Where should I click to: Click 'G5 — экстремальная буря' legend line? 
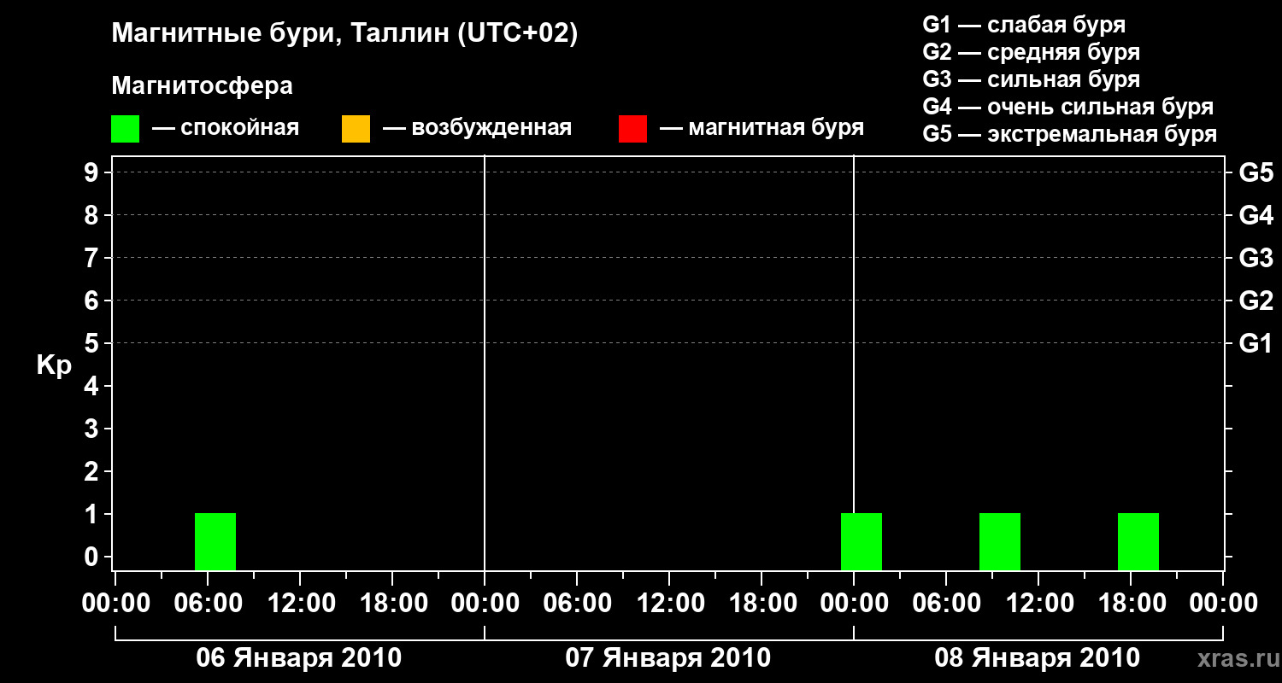coord(1069,134)
